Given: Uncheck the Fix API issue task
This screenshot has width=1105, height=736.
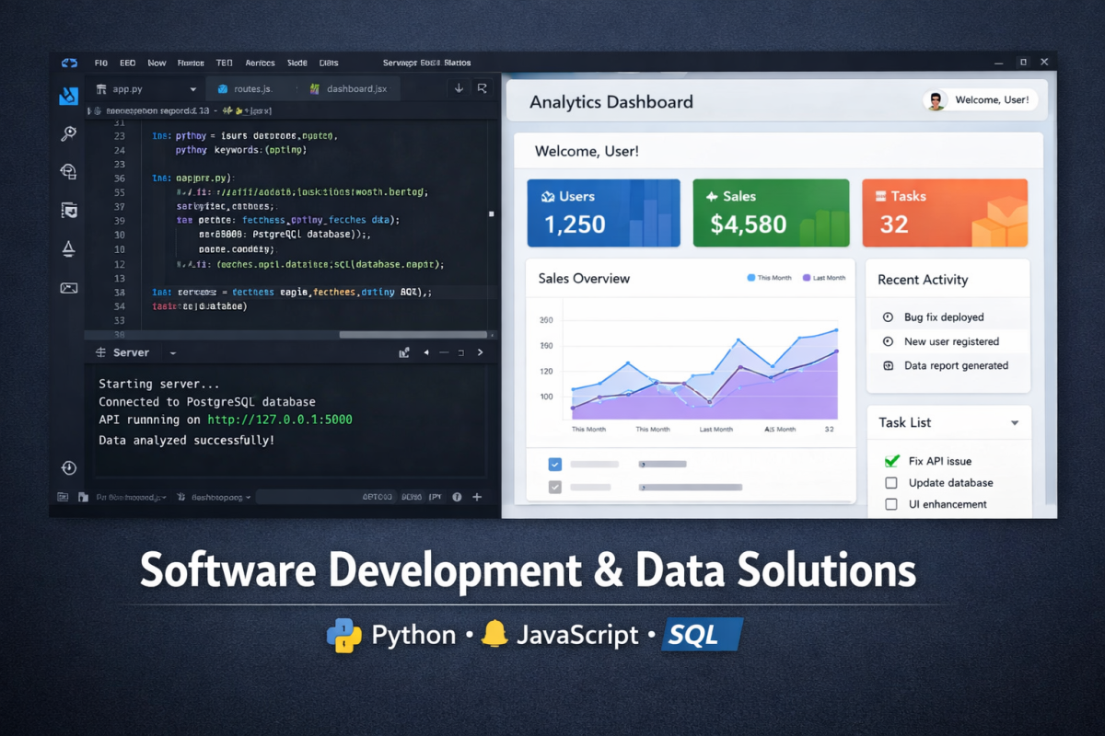Looking at the screenshot, I should click(x=891, y=461).
